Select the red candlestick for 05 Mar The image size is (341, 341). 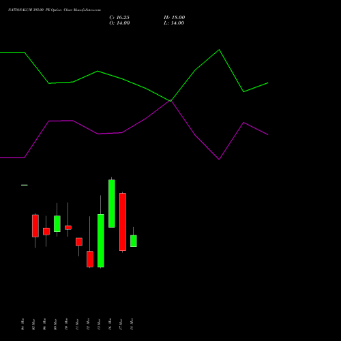tap(35, 226)
